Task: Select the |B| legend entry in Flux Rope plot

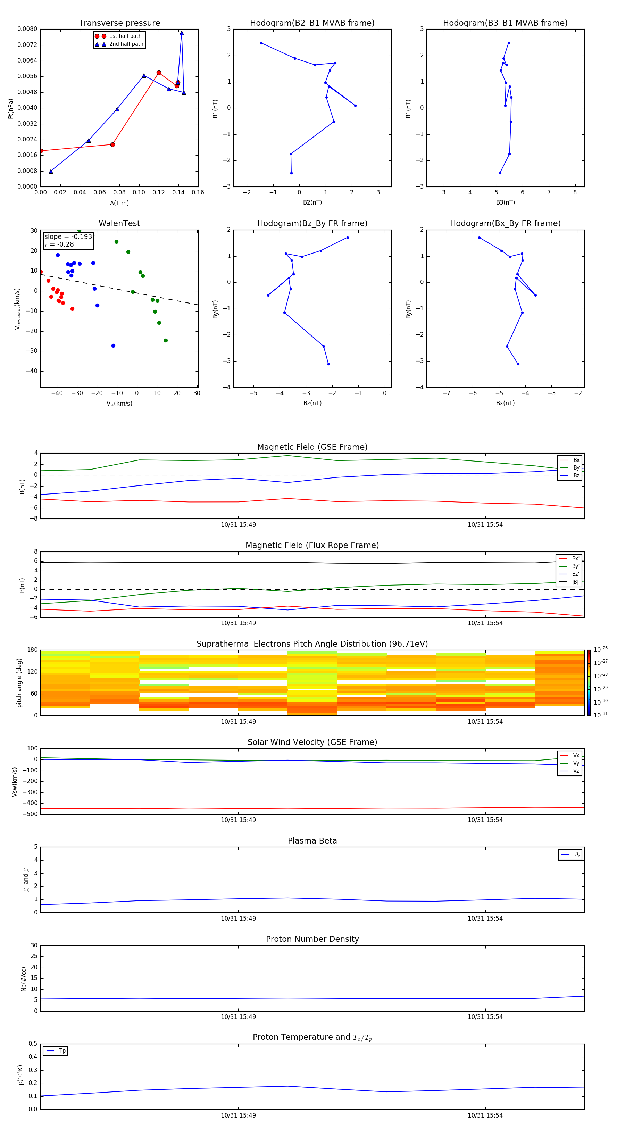Action: click(569, 582)
